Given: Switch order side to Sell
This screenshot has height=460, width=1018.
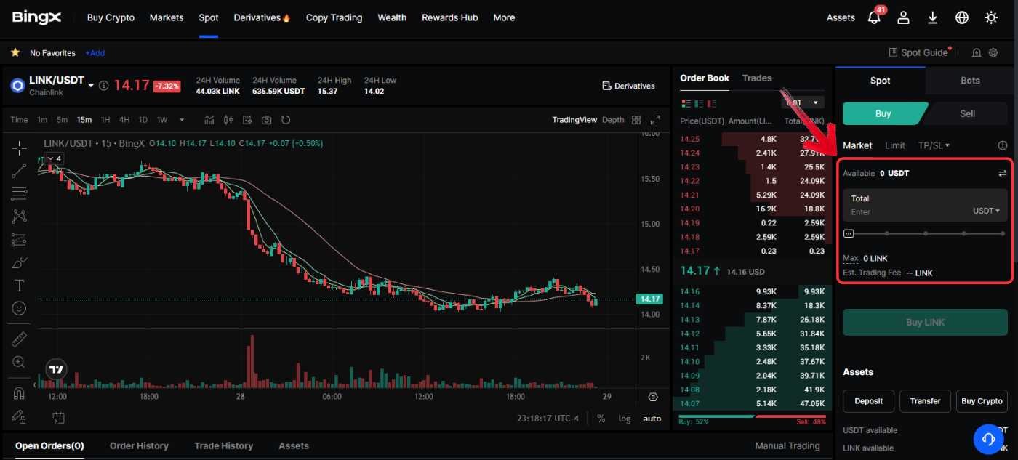Looking at the screenshot, I should [967, 113].
